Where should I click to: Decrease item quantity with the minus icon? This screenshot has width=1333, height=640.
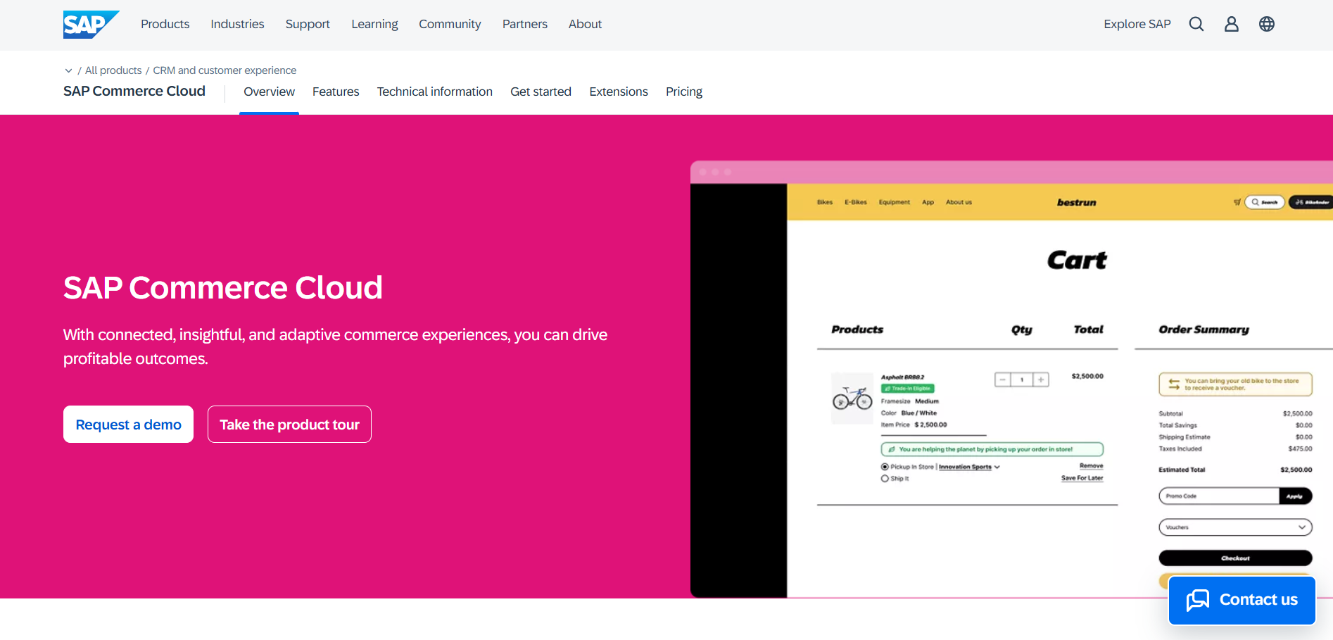pyautogui.click(x=1002, y=379)
